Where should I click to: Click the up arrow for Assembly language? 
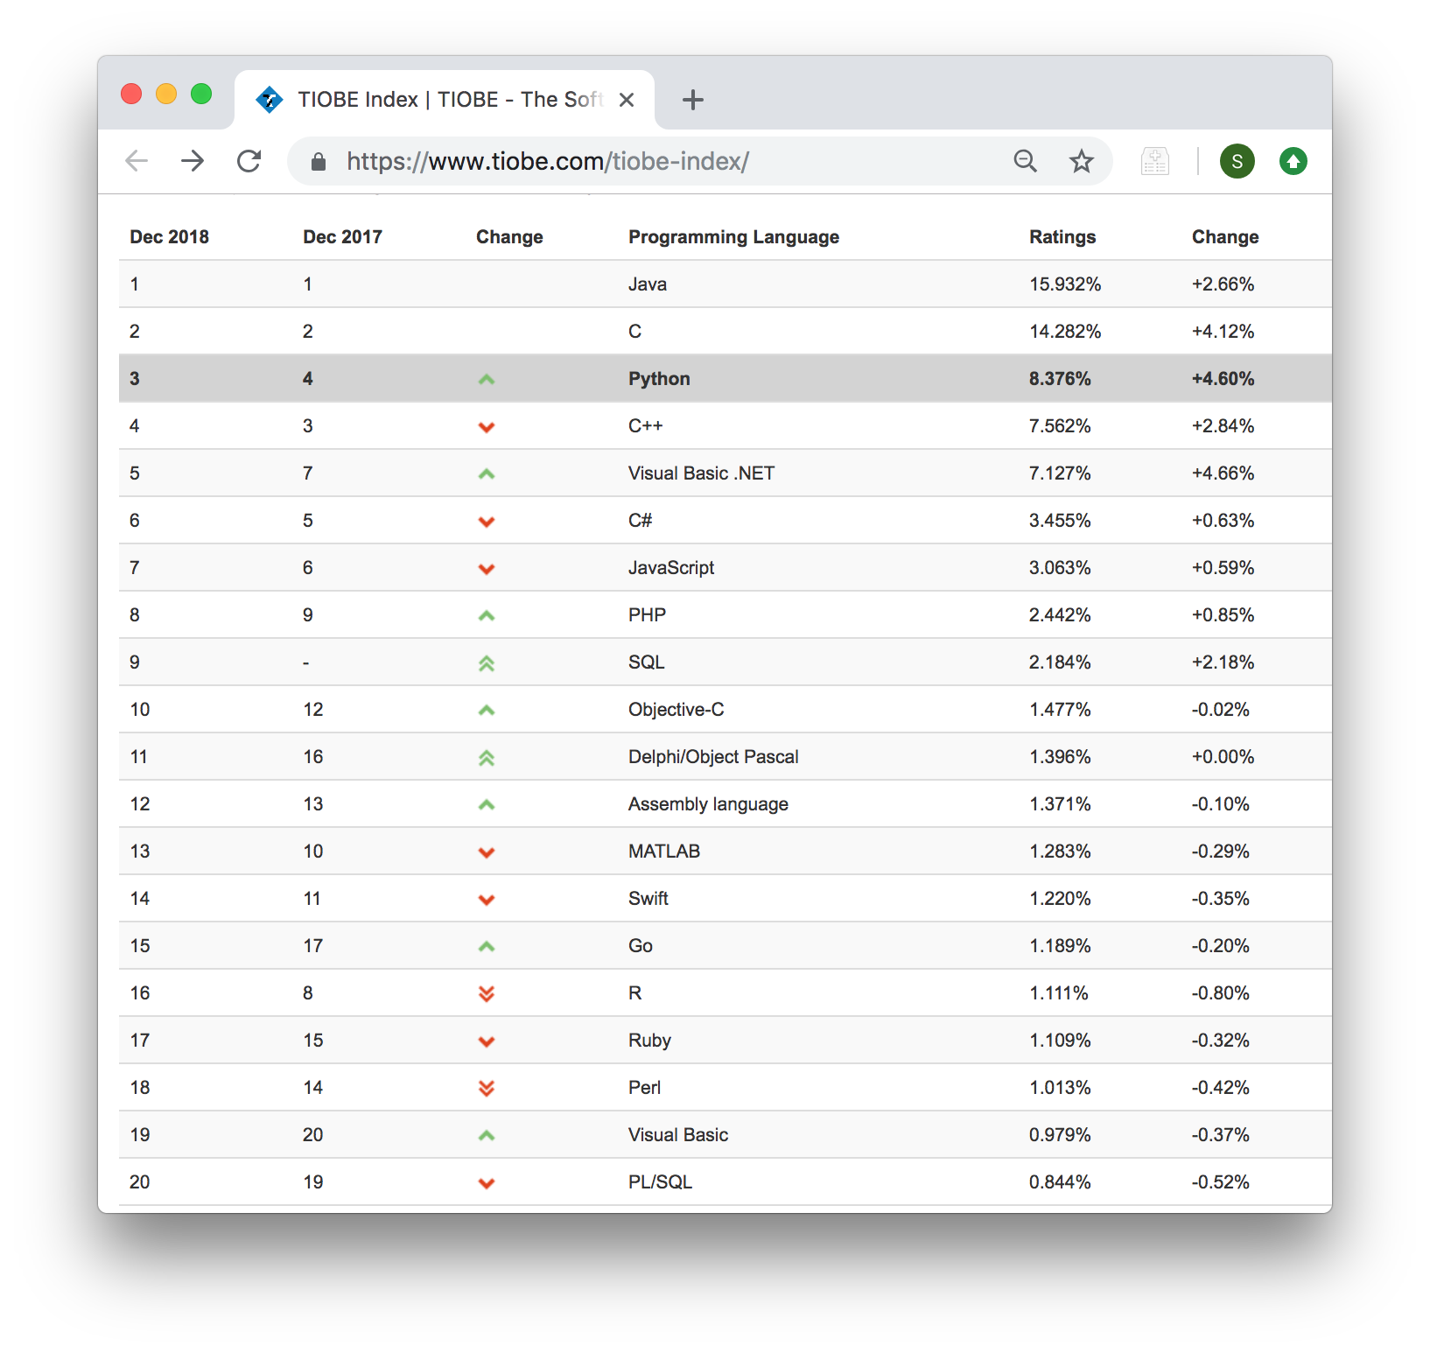(487, 805)
